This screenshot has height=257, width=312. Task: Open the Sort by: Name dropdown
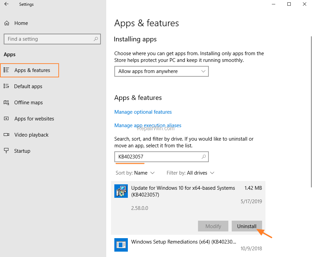tap(135, 173)
